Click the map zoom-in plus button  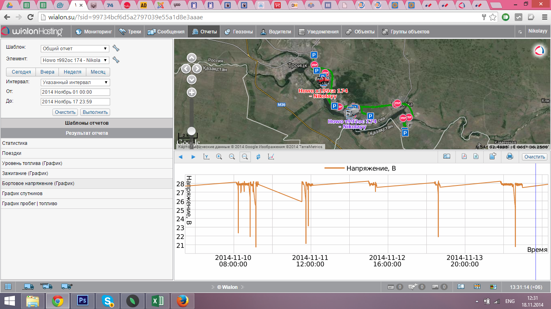coord(192,93)
